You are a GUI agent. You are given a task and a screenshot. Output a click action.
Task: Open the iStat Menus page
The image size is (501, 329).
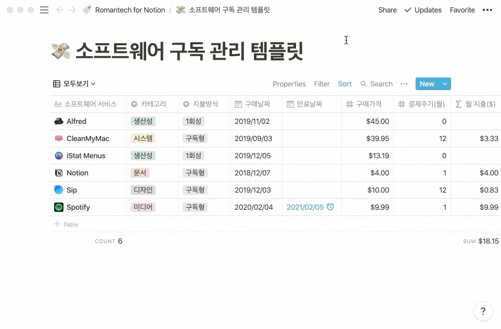(86, 156)
